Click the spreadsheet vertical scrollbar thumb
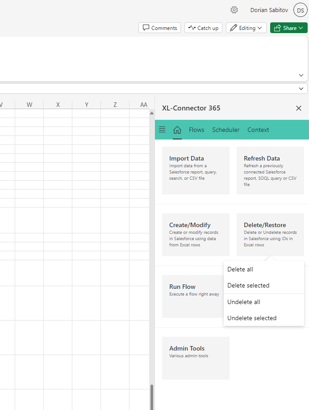 pyautogui.click(x=152, y=397)
